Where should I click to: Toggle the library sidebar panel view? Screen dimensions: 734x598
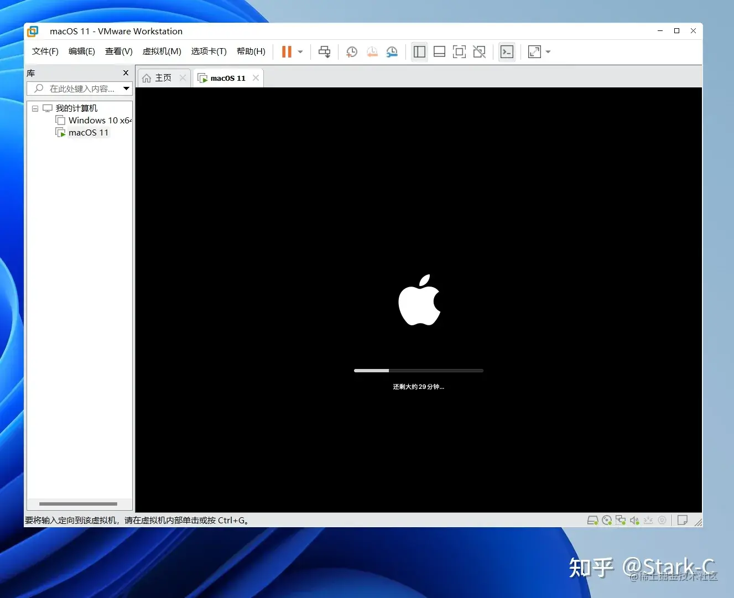tap(420, 51)
